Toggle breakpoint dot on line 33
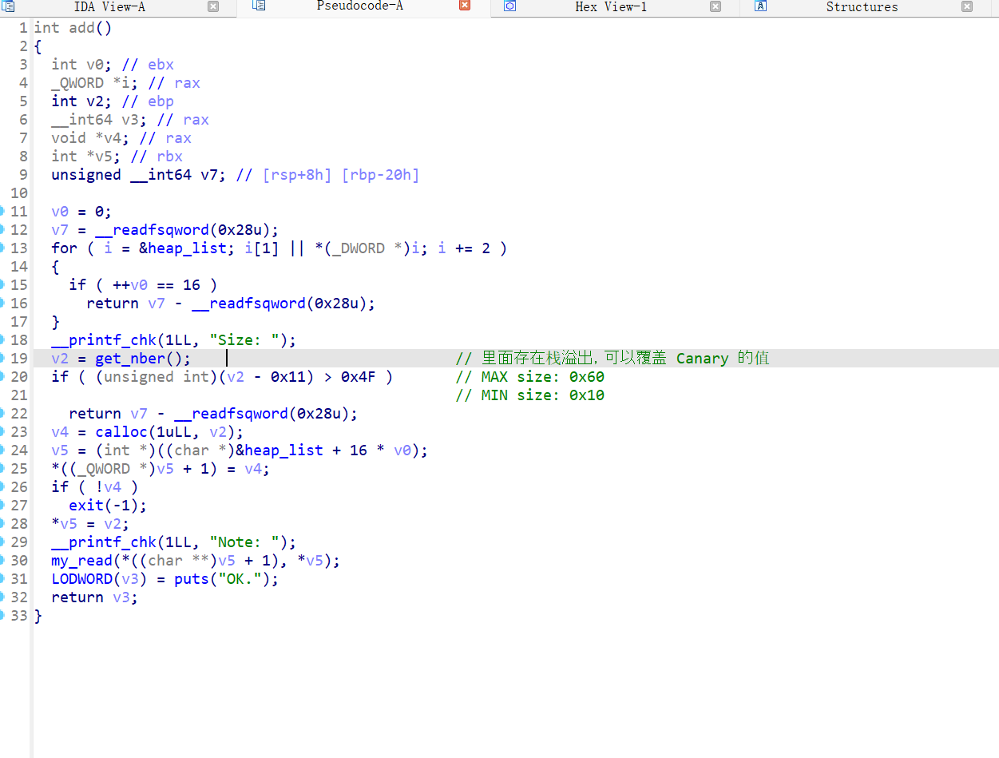Image resolution: width=999 pixels, height=758 pixels. tap(2, 616)
